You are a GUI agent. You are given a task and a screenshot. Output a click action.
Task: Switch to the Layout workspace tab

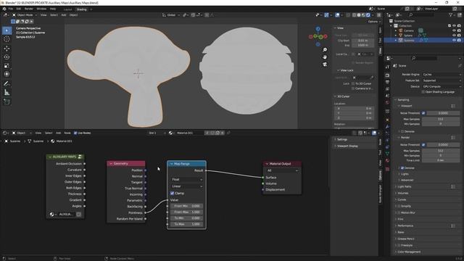(x=67, y=9)
